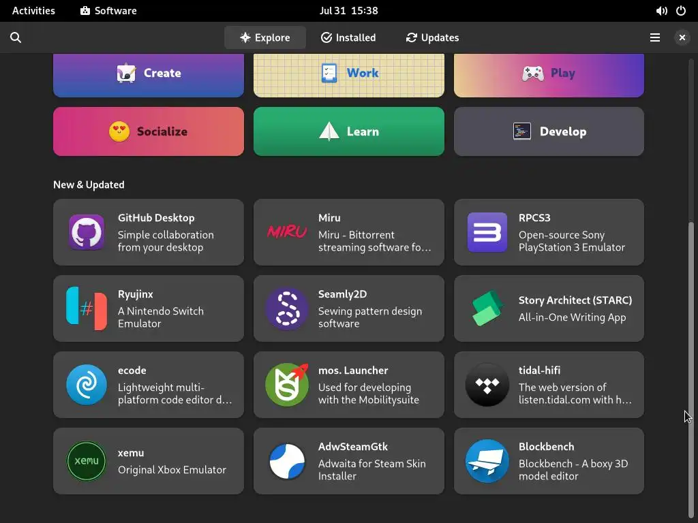This screenshot has width=698, height=523.
Task: Click the tidal-hifi black icon
Action: point(487,385)
